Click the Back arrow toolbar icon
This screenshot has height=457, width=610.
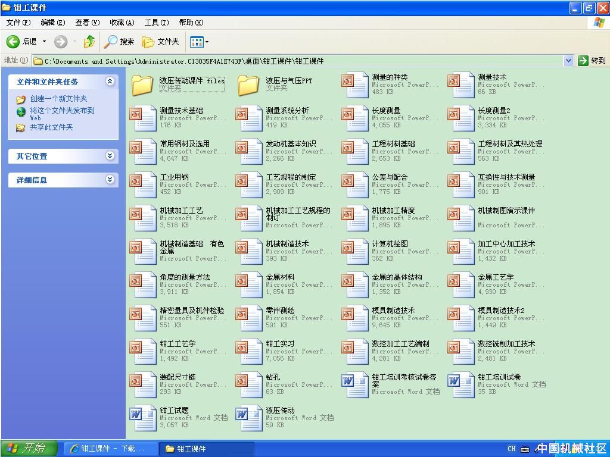(x=13, y=42)
